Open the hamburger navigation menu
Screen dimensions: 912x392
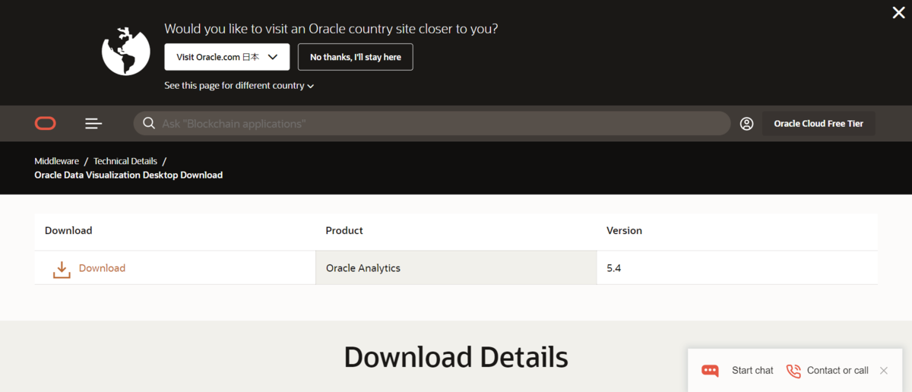93,123
